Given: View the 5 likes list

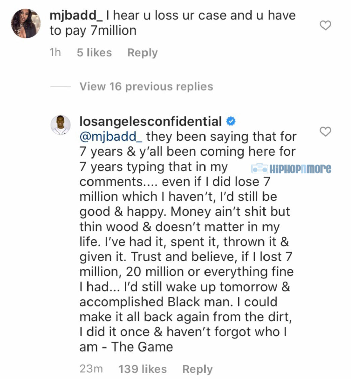Looking at the screenshot, I should [94, 53].
